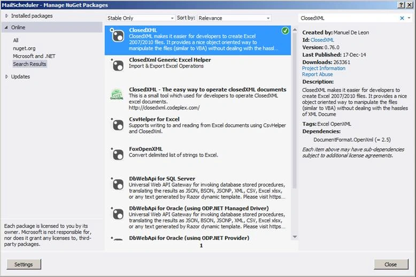Click the DocumentFormat.OpenXml dependency text
This screenshot has height=277, width=416.
pos(352,140)
